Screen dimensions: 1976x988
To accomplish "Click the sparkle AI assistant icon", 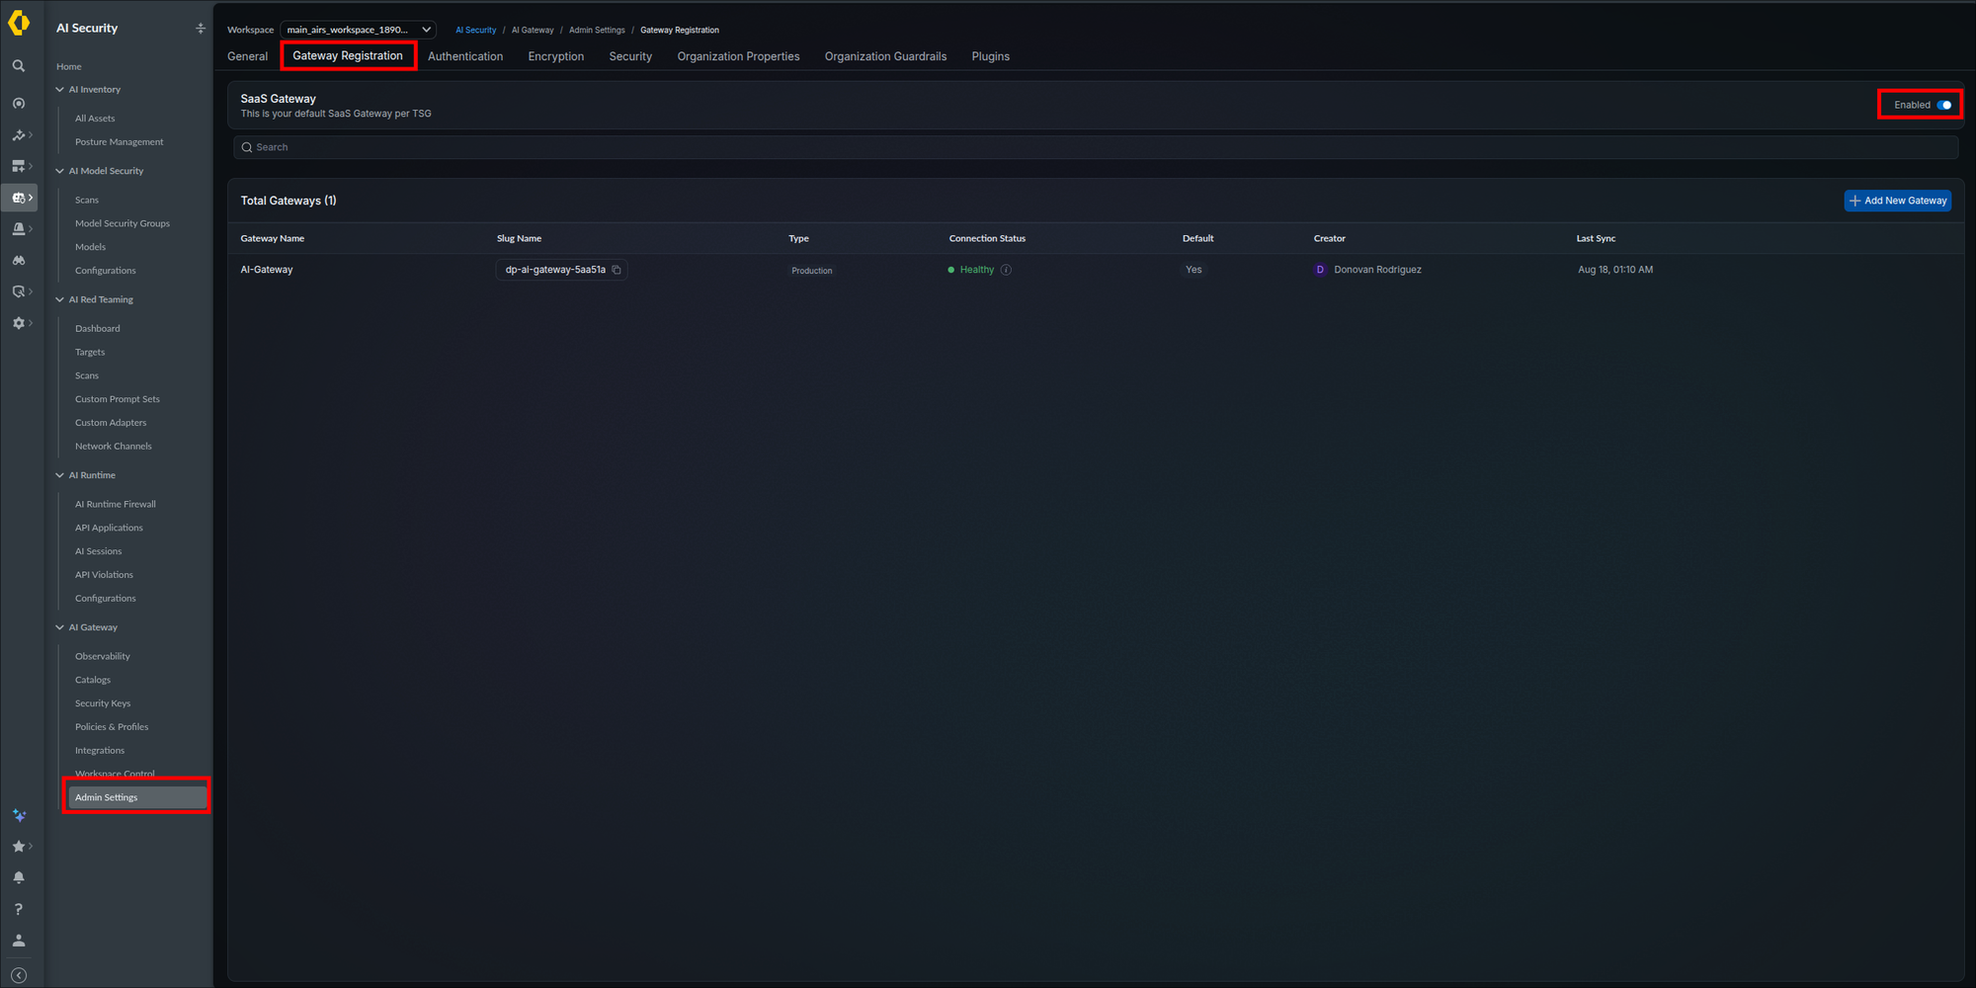I will click(x=19, y=815).
